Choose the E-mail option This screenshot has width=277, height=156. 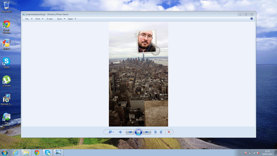pyautogui.click(x=49, y=19)
